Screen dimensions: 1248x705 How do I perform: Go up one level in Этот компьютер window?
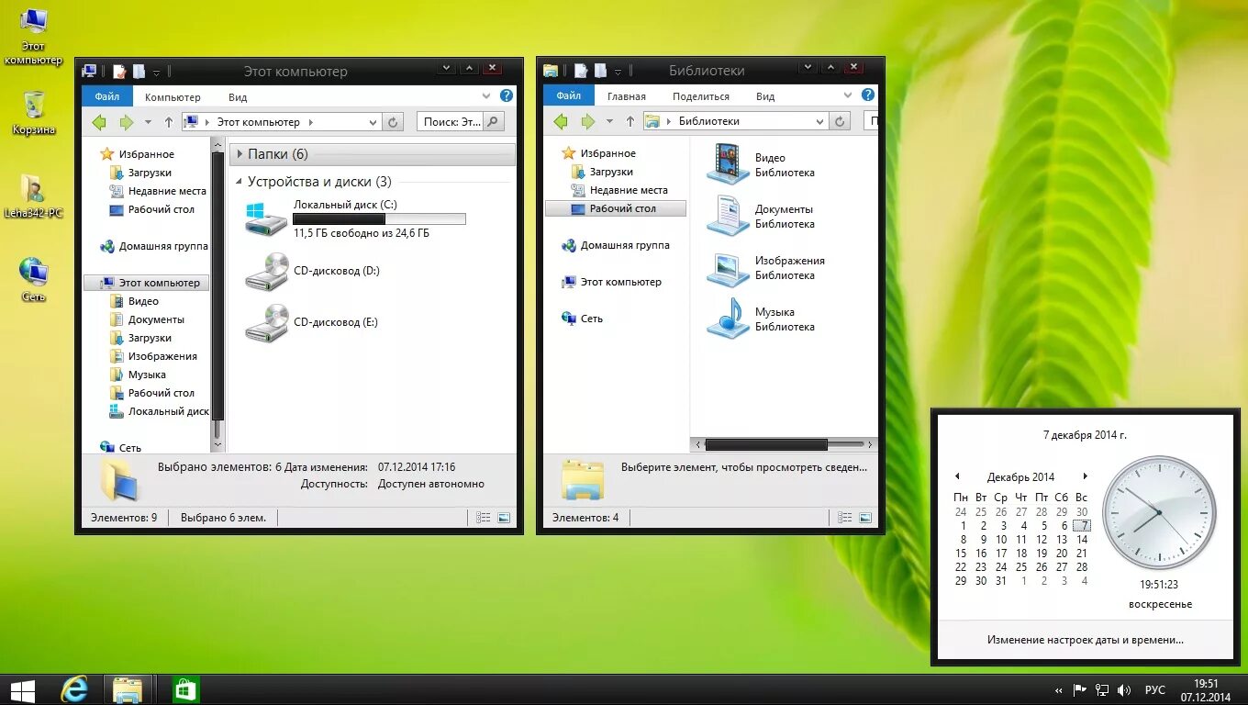click(169, 122)
